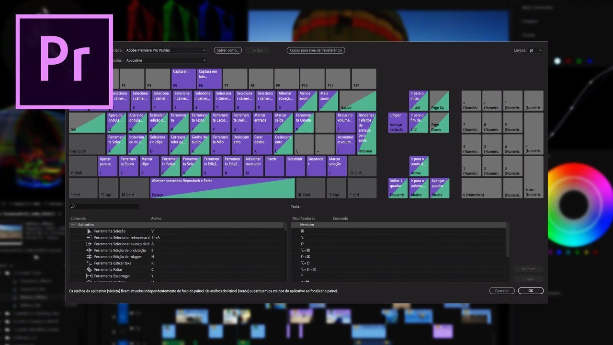Click the Ferramenta Selecionar retrocesso icon
This screenshot has height=345, width=613.
point(89,237)
